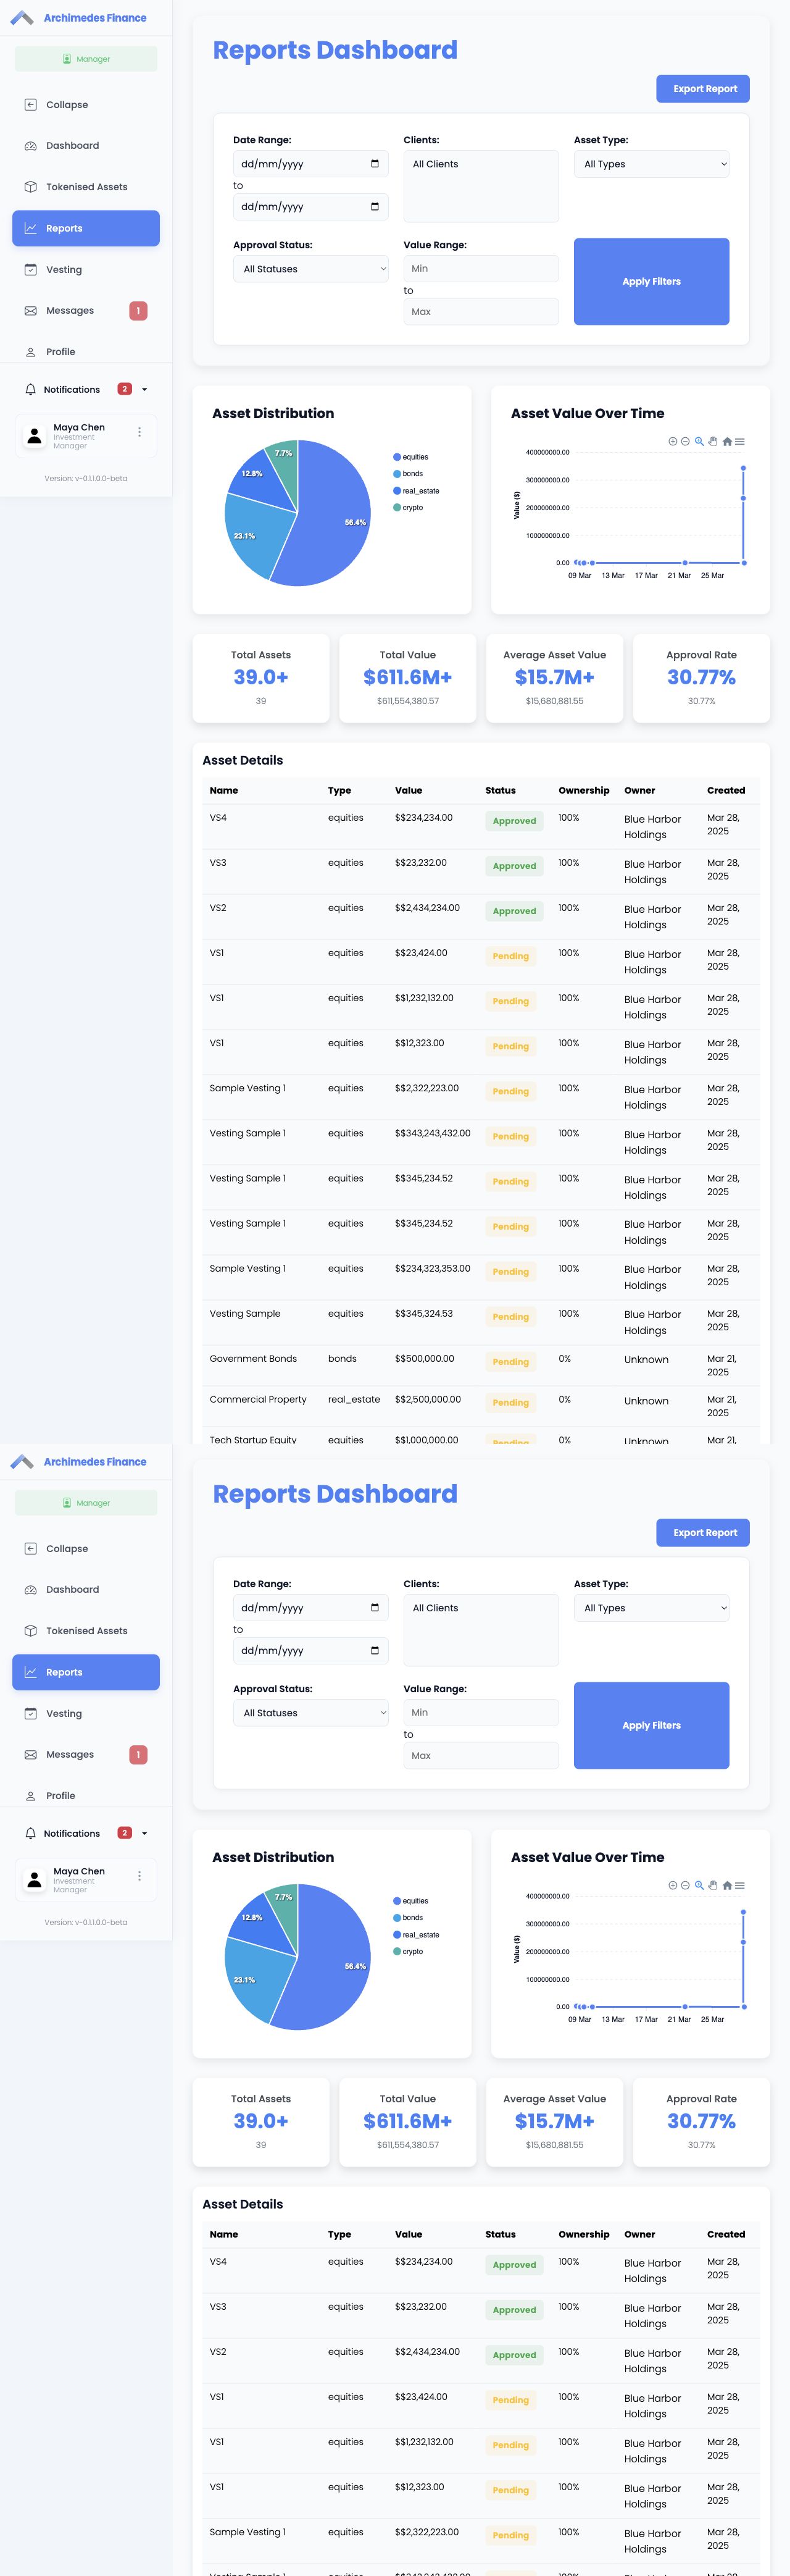This screenshot has width=790, height=2576.
Task: Select chart panning hand icon in lower copy
Action: (713, 1885)
